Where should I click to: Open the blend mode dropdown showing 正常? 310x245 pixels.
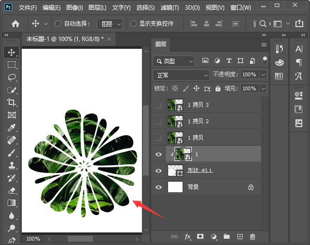[181, 75]
